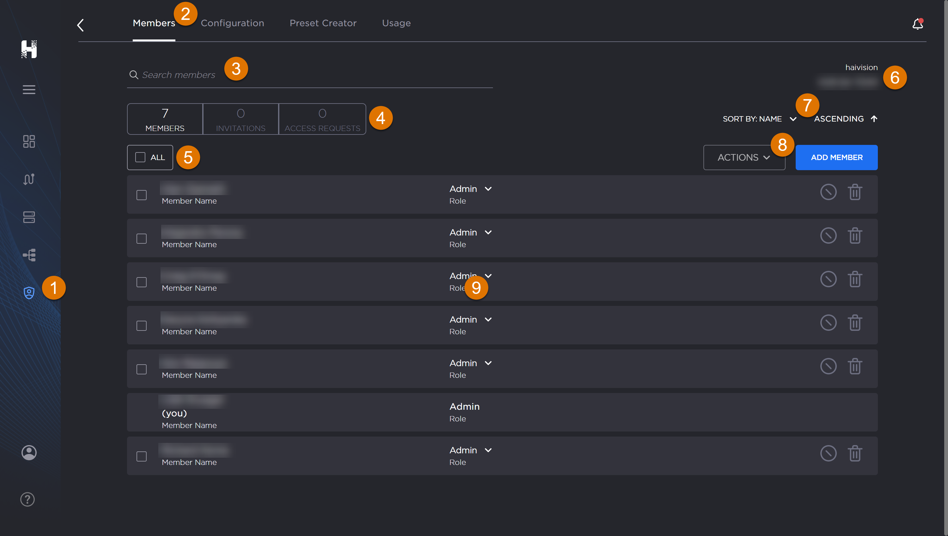Open the Help question mark icon
The height and width of the screenshot is (536, 948).
coord(27,499)
